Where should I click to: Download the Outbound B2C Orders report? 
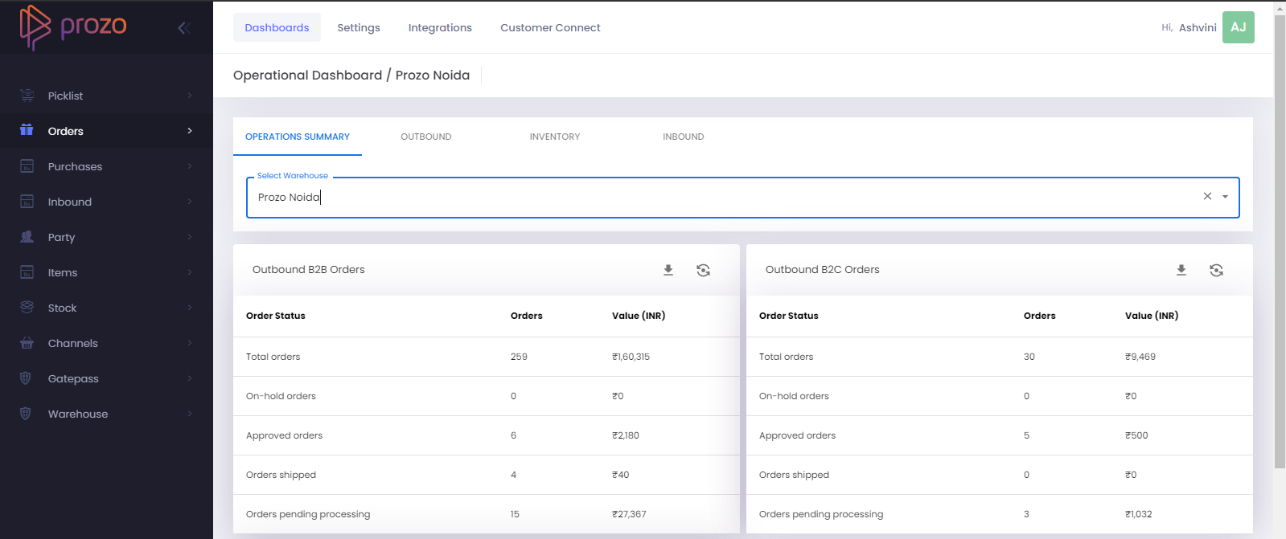pos(1181,270)
